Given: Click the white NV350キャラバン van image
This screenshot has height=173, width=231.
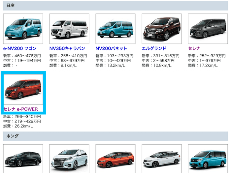Looking at the screenshot, I should tap(69, 29).
